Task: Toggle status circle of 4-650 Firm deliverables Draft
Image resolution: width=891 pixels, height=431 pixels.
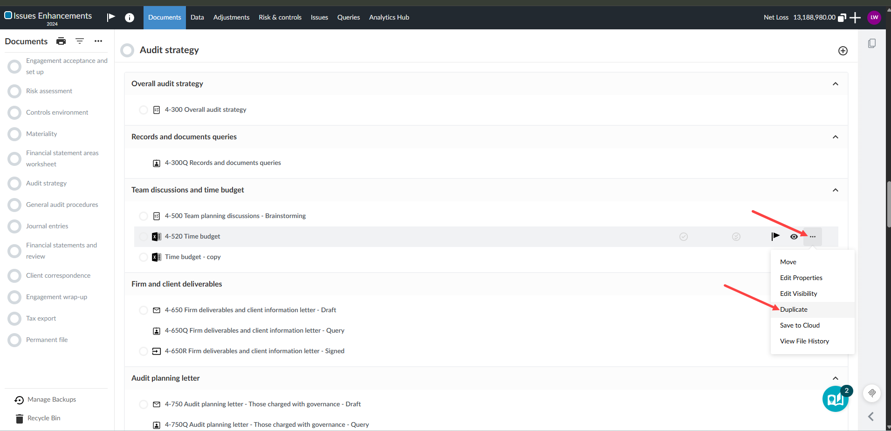Action: point(144,310)
